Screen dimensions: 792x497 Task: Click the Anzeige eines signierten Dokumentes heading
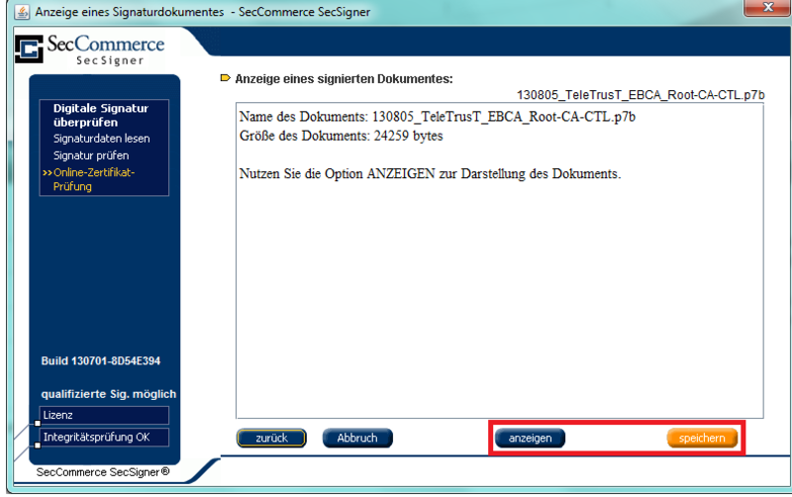[x=344, y=79]
